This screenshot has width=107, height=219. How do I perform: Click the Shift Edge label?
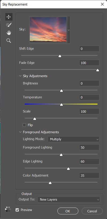(26, 49)
